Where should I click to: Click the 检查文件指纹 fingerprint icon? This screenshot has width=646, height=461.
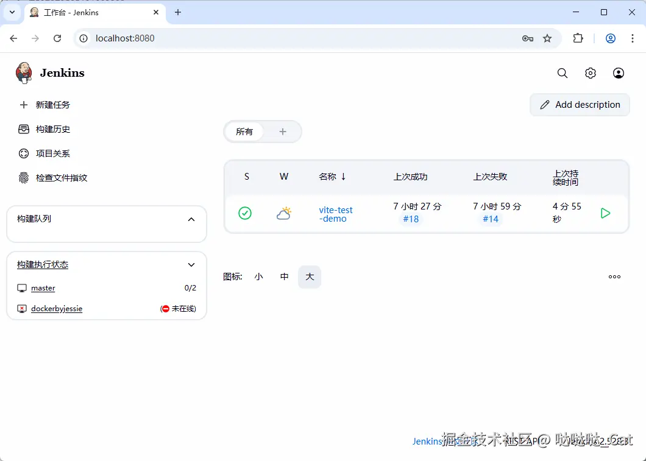tap(24, 178)
